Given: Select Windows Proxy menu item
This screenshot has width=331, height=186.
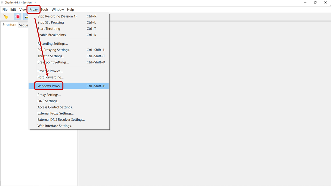Looking at the screenshot, I should [49, 86].
